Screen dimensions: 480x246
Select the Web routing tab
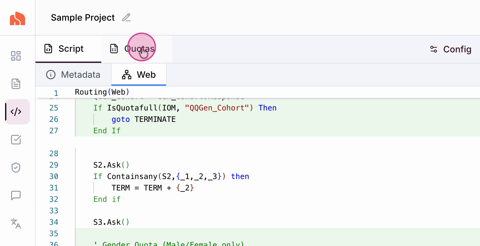click(139, 75)
